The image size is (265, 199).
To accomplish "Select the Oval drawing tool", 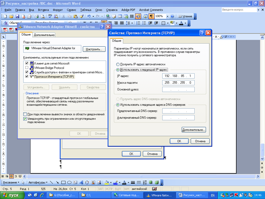I will tap(69, 182).
